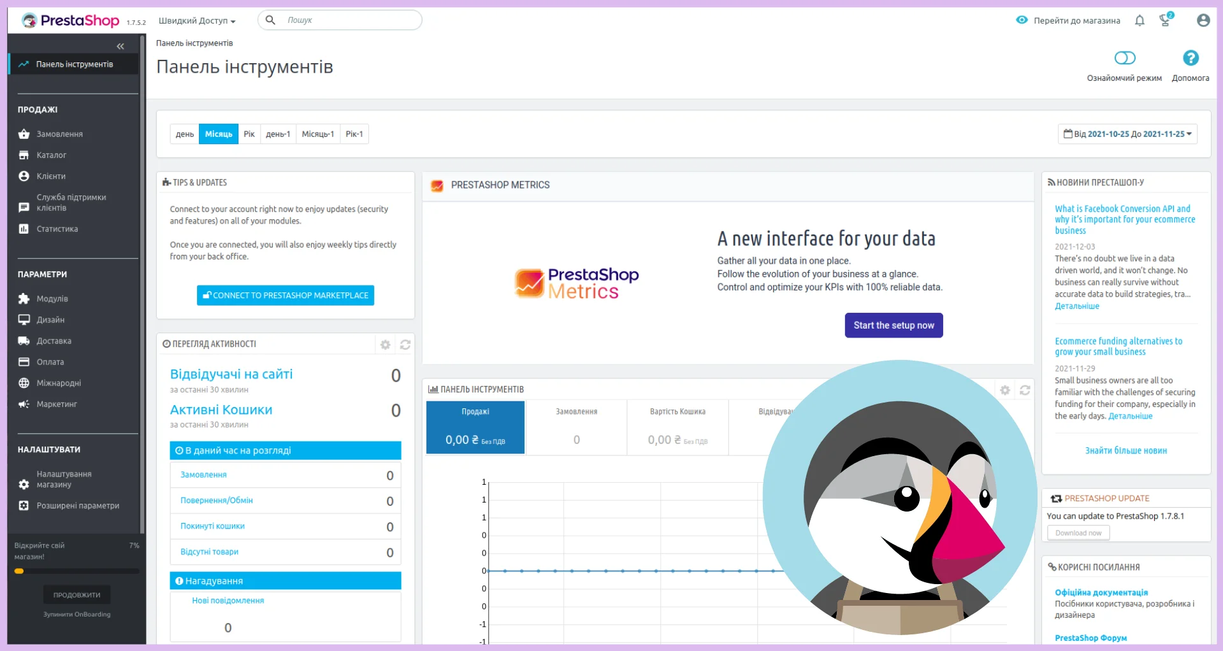Screen dimensions: 1223x651
Task: Select the Місяць-1 period tab
Action: pyautogui.click(x=318, y=134)
